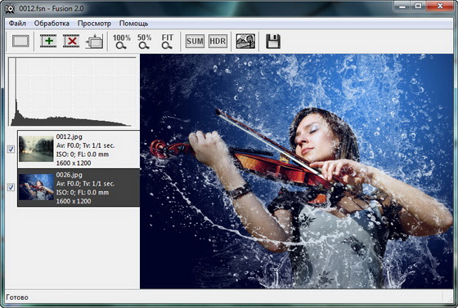The height and width of the screenshot is (308, 458).
Task: Open the Файл menu
Action: pyautogui.click(x=17, y=24)
